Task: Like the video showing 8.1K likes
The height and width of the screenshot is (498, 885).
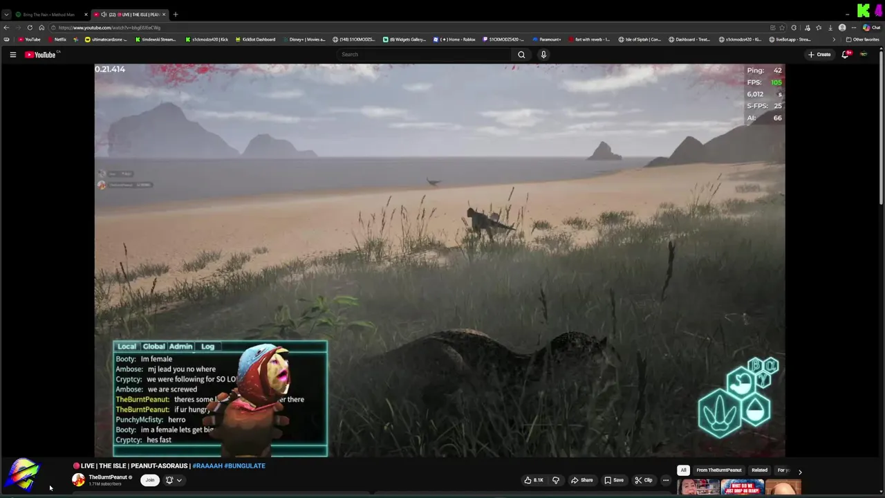Action: tap(533, 480)
